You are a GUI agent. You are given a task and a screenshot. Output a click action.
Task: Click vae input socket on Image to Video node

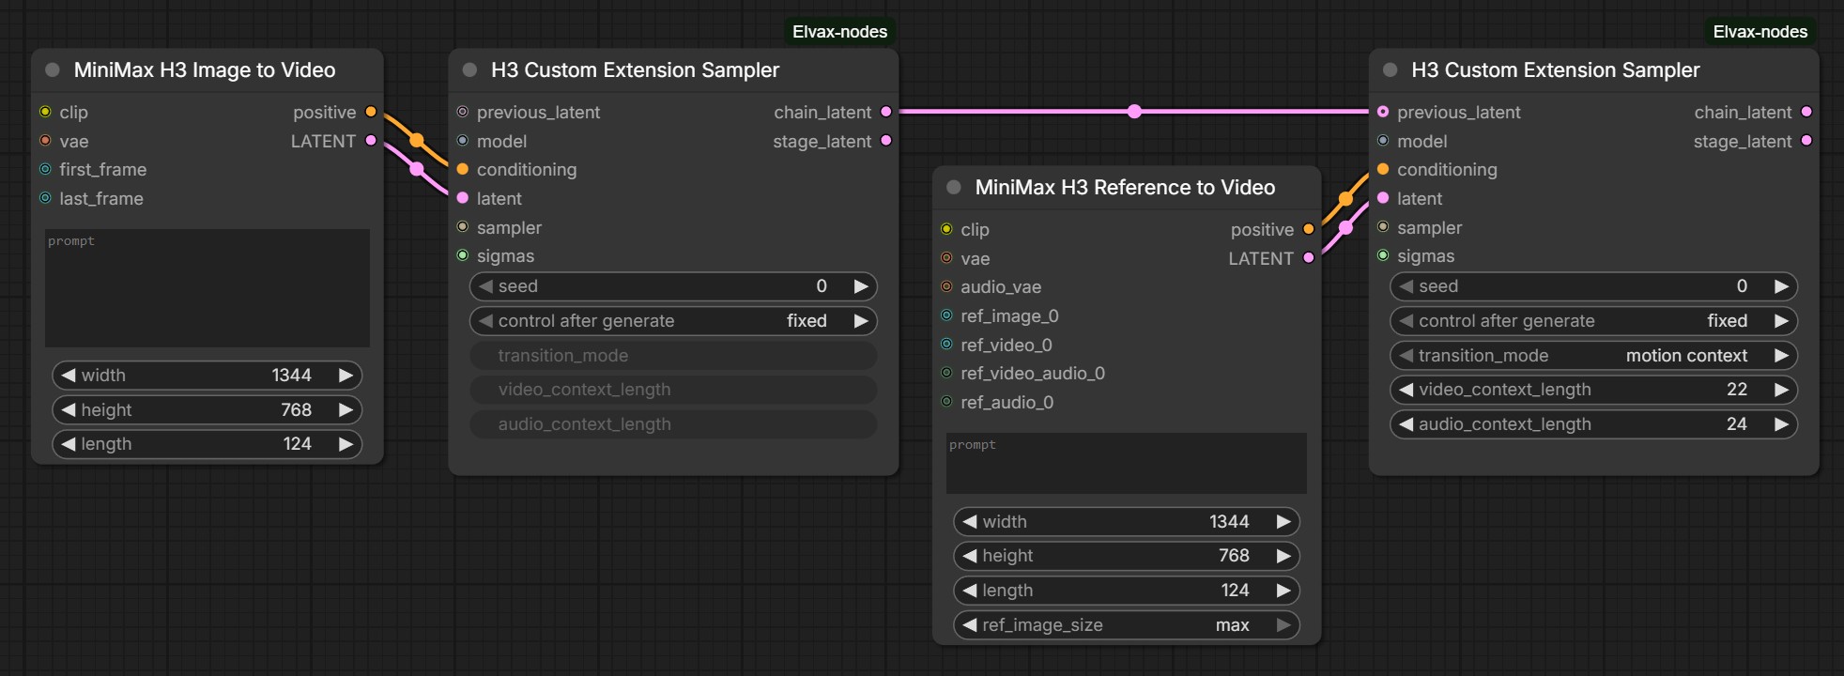click(x=45, y=141)
